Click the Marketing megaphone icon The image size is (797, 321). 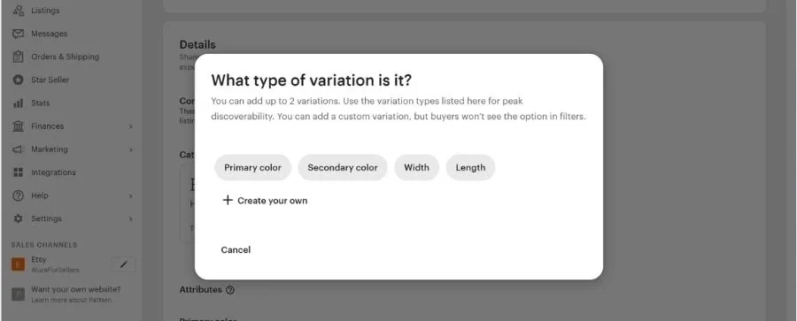(x=19, y=149)
